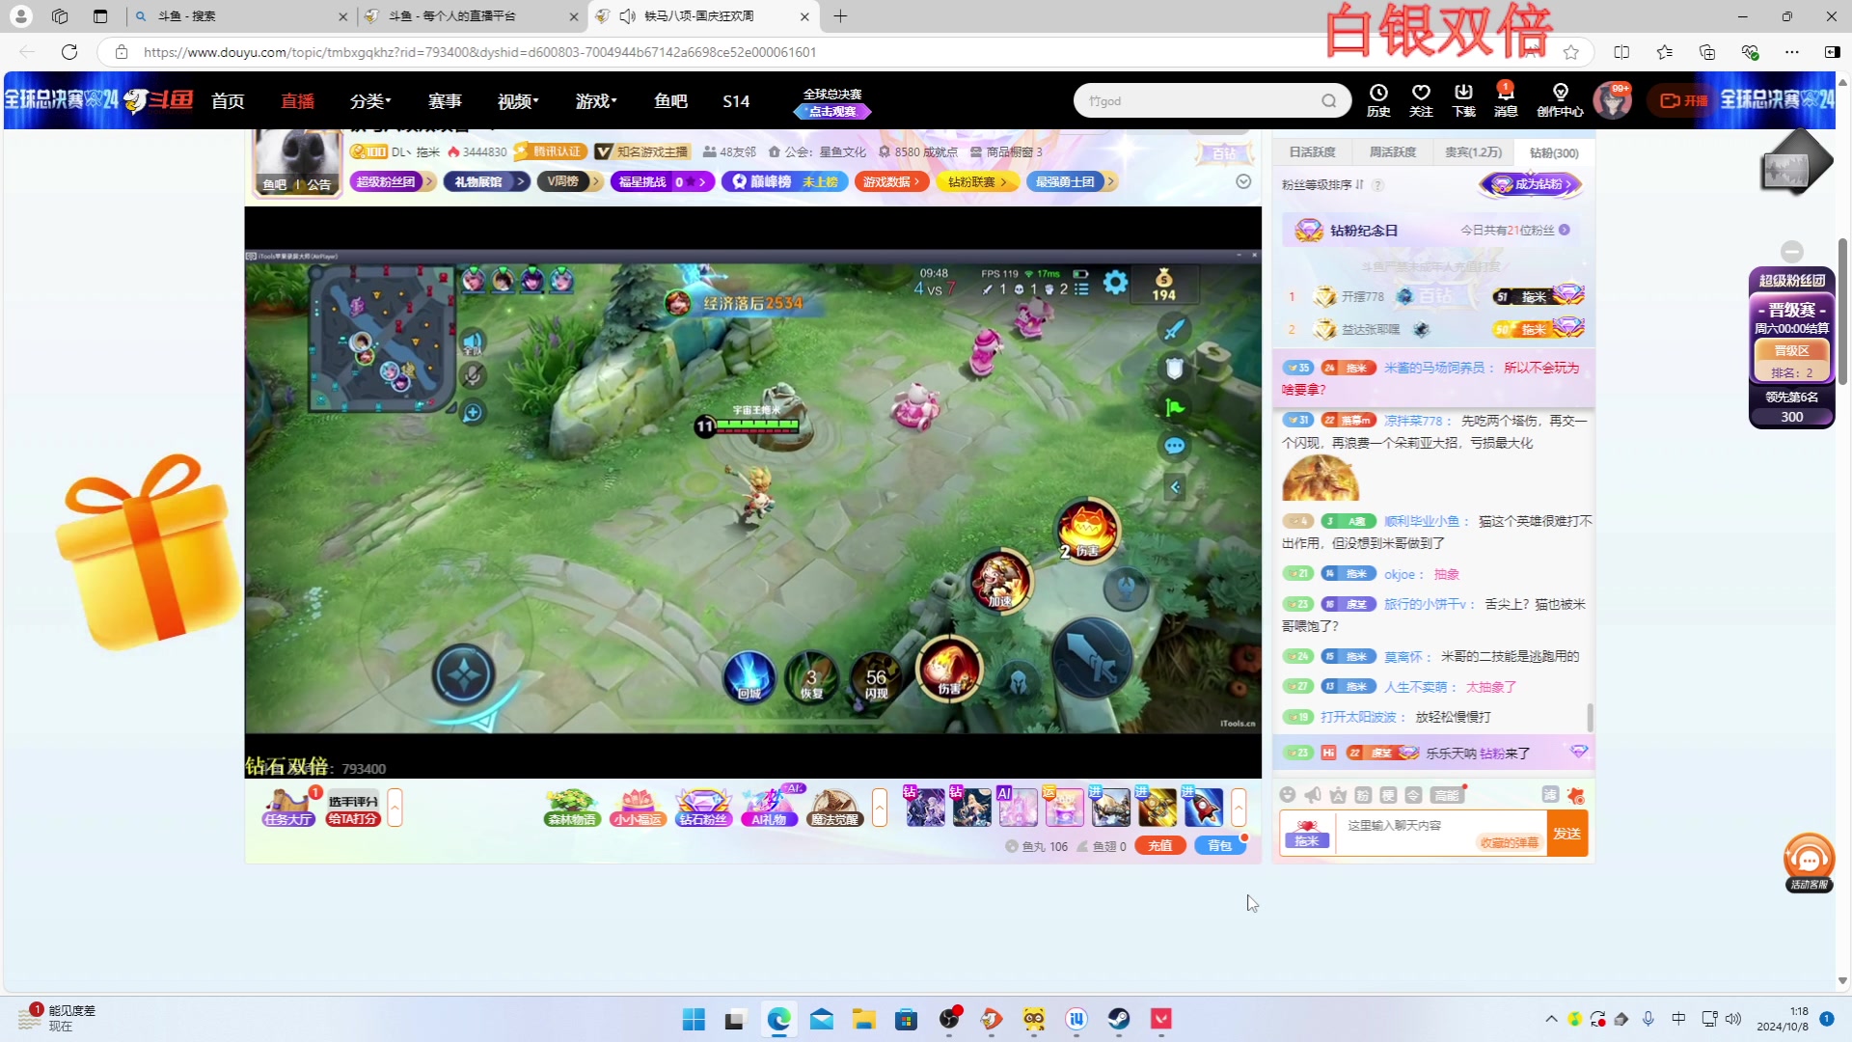Open File Explorer from taskbar

coord(863,1019)
